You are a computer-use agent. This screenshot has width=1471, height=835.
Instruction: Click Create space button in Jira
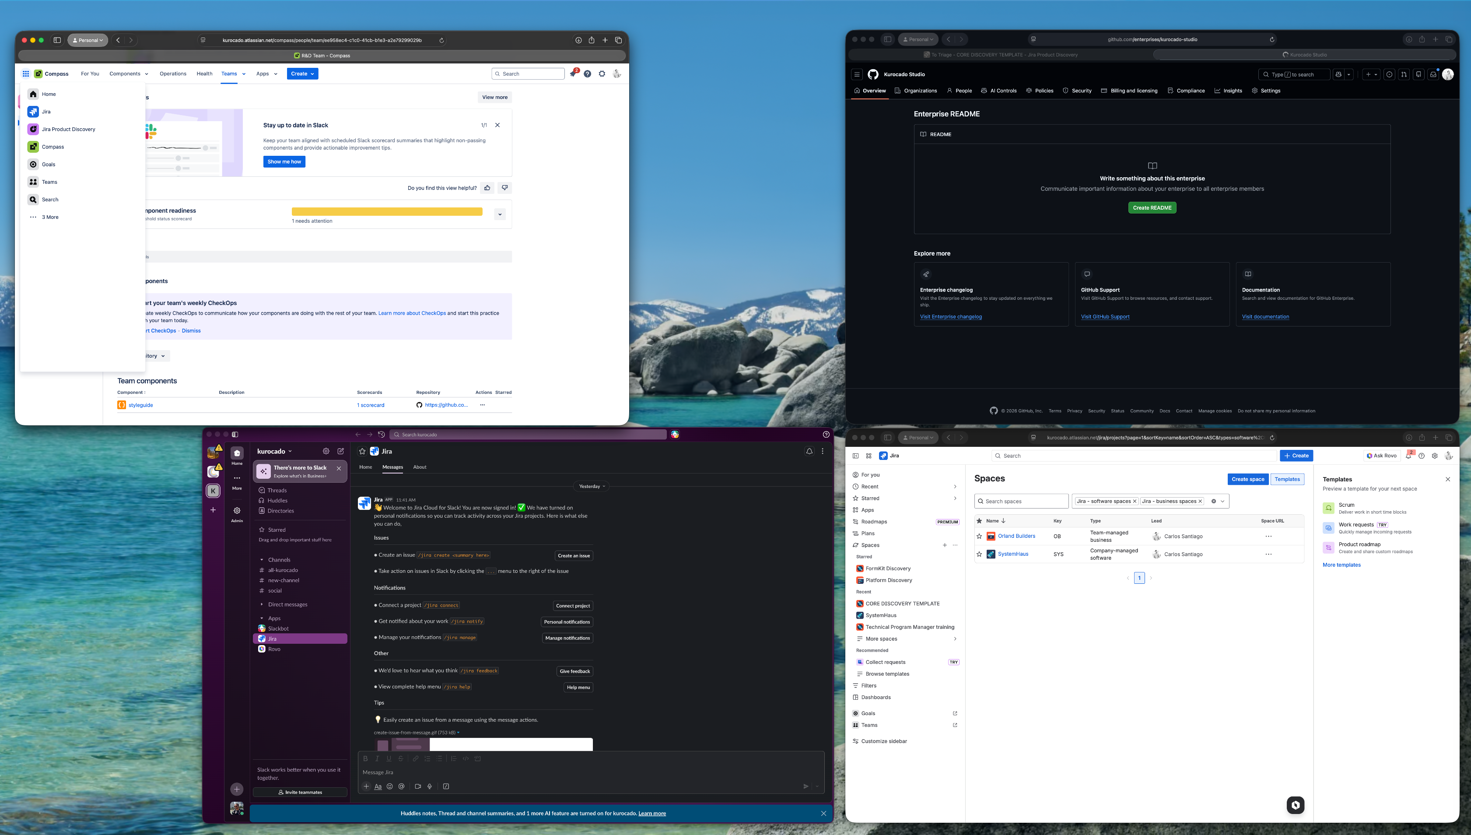(1247, 479)
